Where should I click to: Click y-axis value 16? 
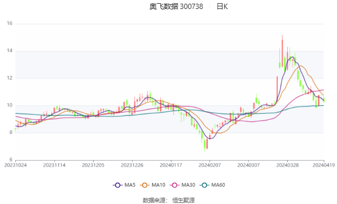[10, 23]
